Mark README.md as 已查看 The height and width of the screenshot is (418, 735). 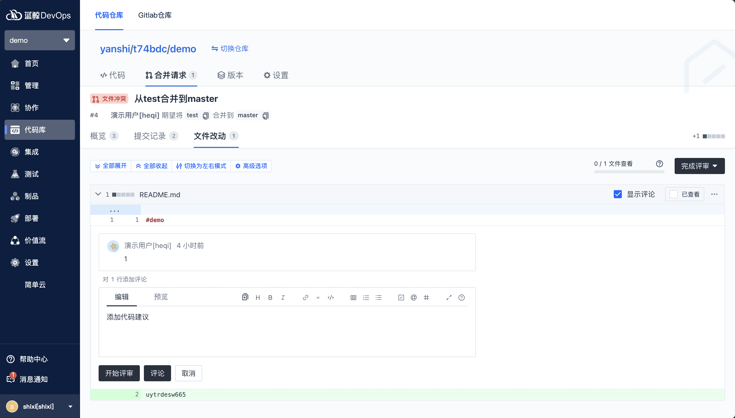tap(674, 194)
